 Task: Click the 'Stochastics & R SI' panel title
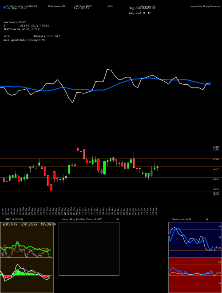pos(190,219)
